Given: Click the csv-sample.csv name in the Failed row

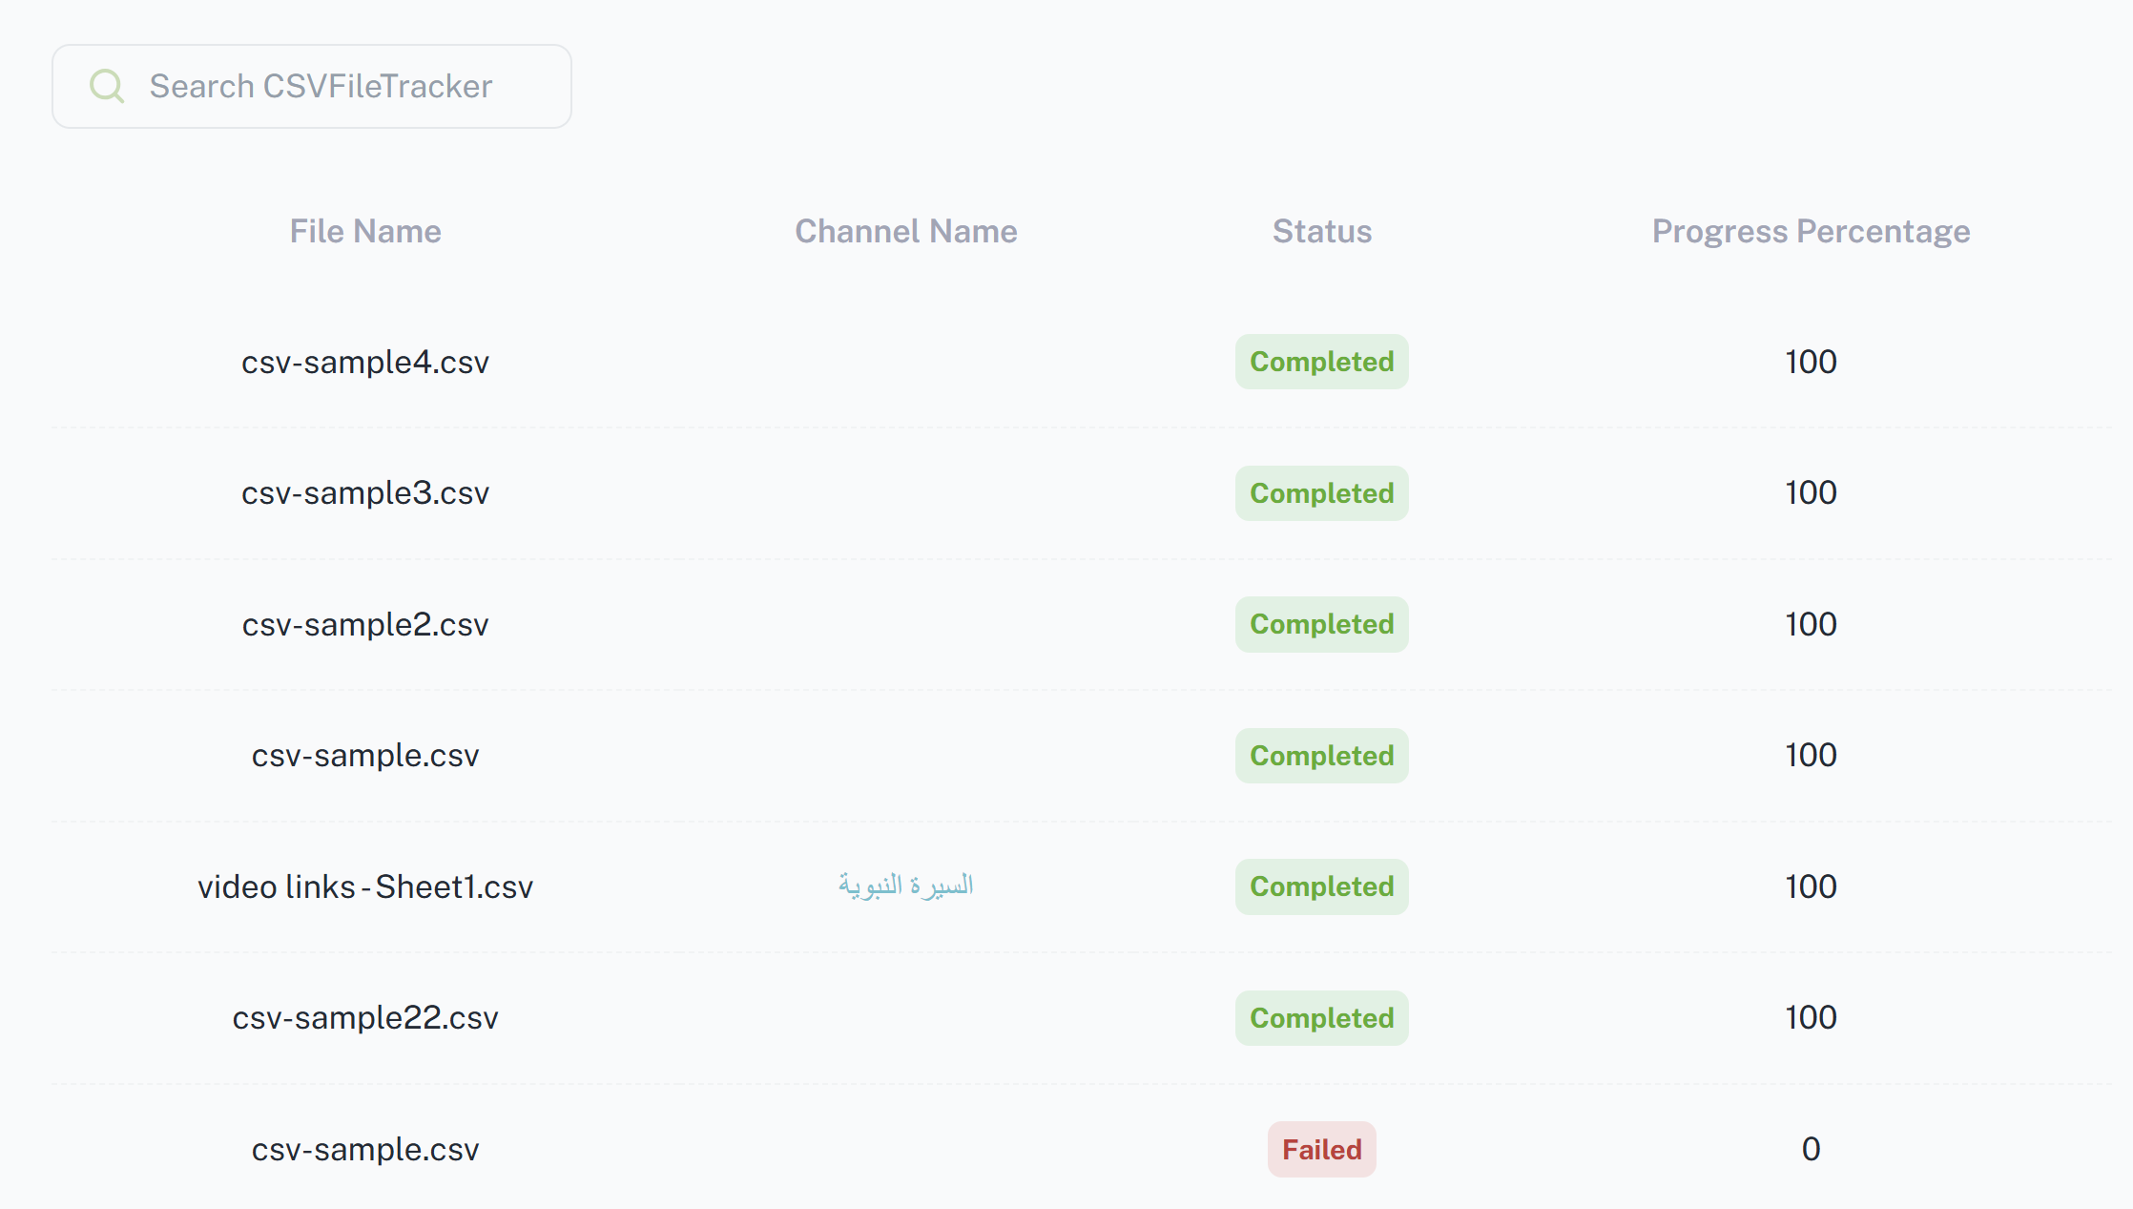Looking at the screenshot, I should click(x=365, y=1149).
